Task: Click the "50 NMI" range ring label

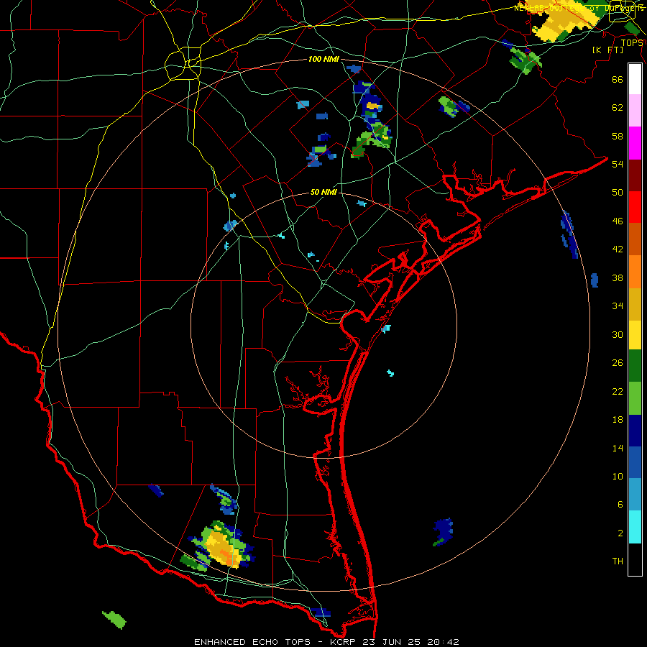Action: click(x=323, y=192)
